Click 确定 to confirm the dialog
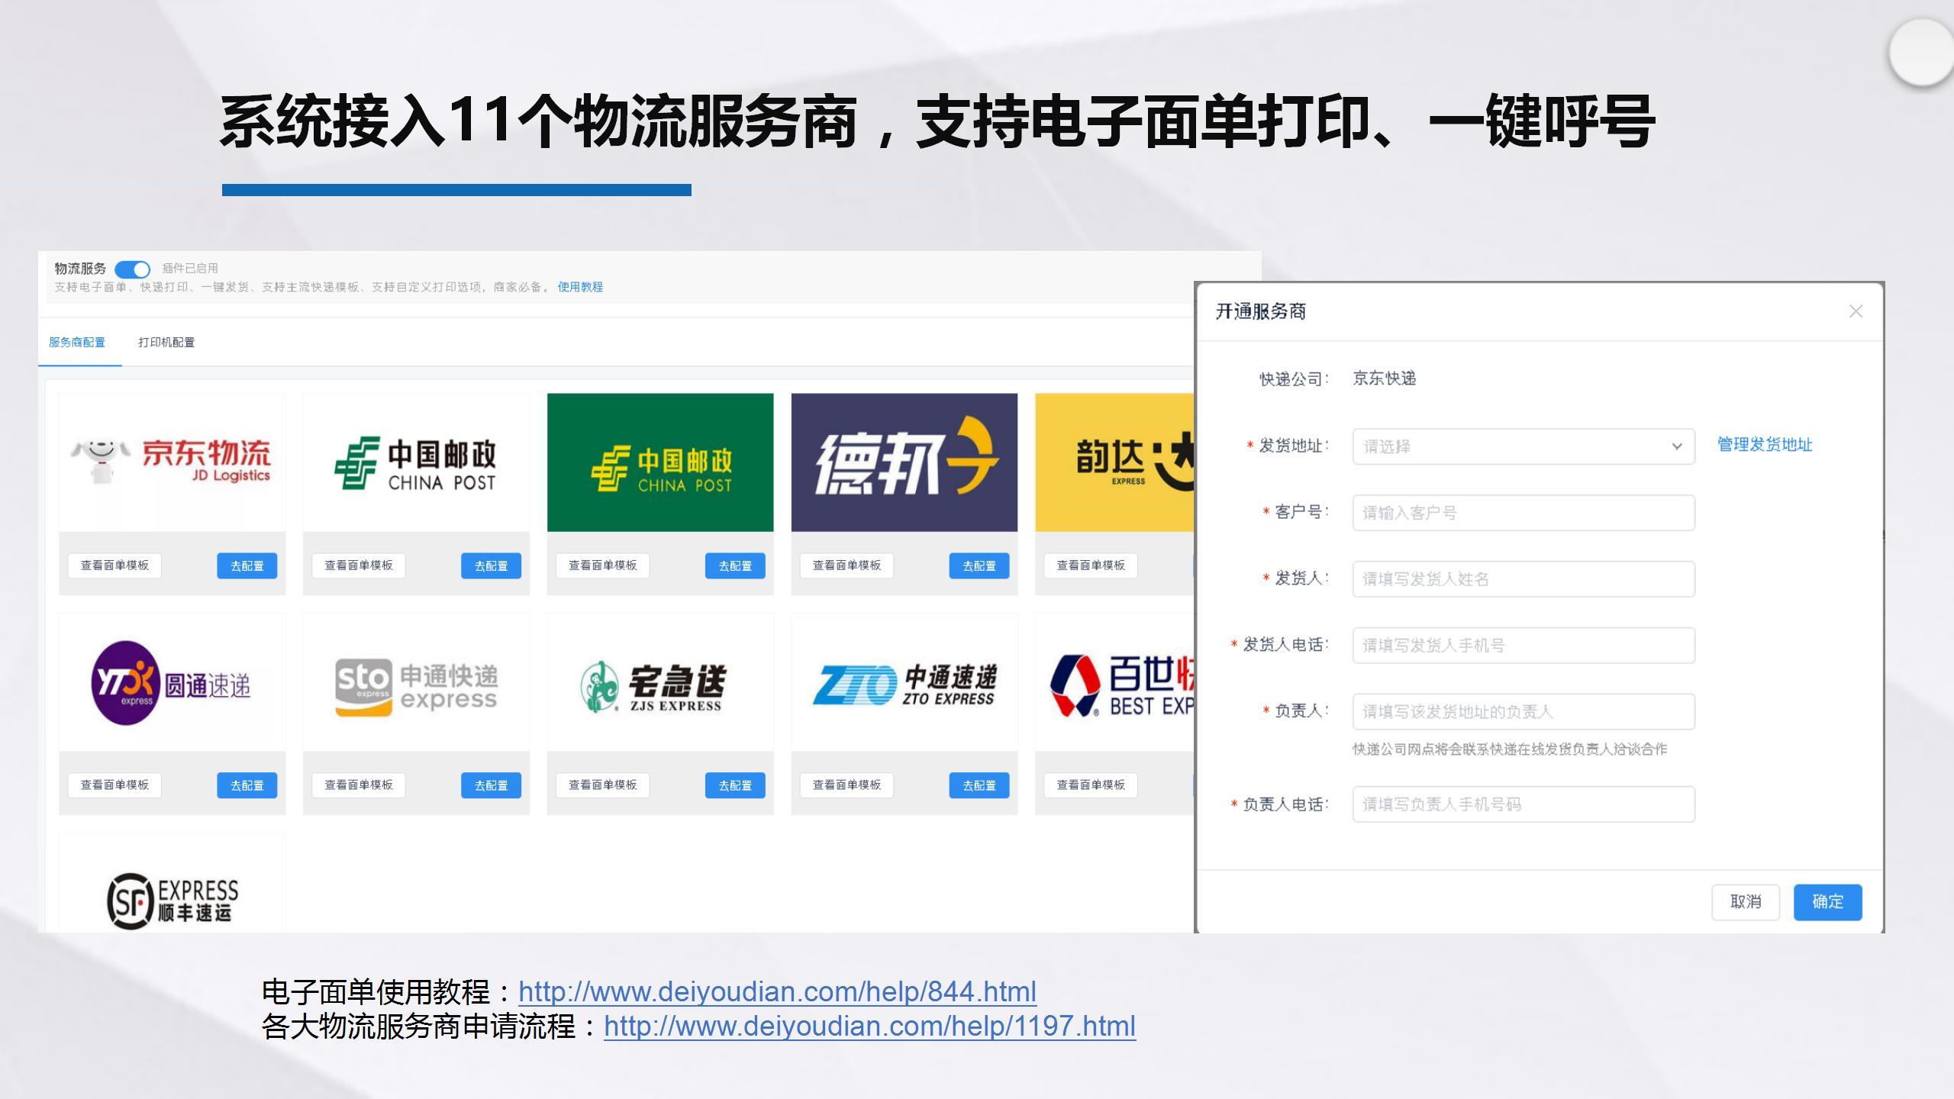The height and width of the screenshot is (1099, 1954). [1828, 902]
